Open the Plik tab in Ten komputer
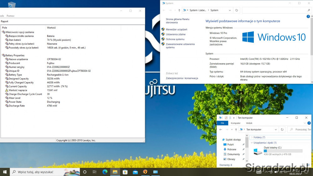This screenshot has width=313, height=176. coord(222,123)
